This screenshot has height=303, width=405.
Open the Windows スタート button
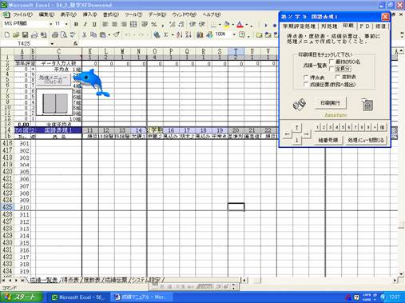tap(21, 297)
